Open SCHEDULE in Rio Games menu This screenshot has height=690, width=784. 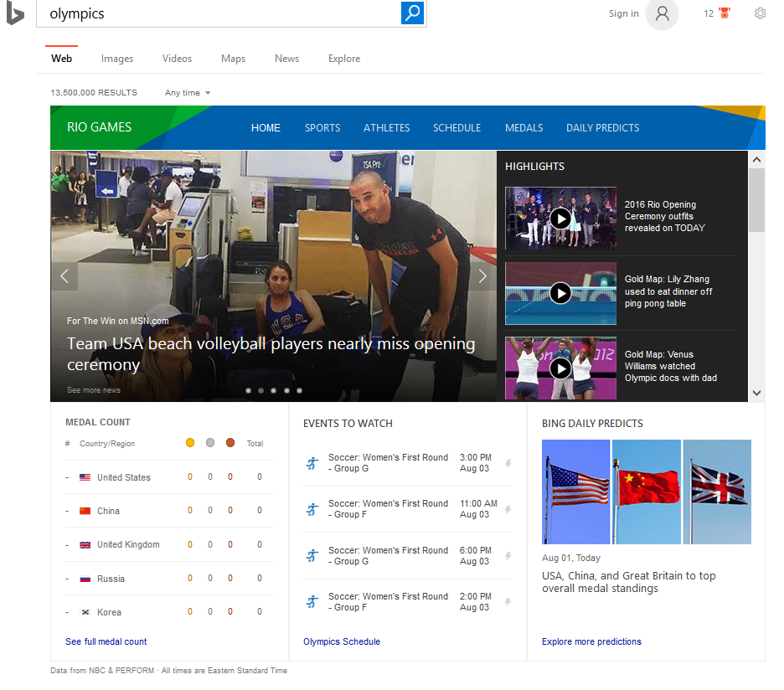click(456, 128)
